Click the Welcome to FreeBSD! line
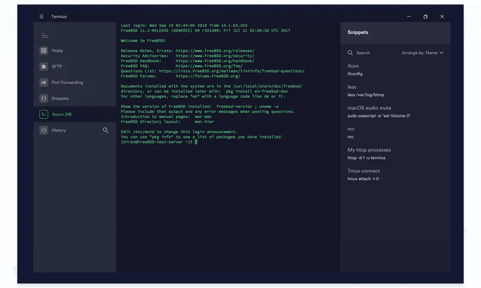Image resolution: width=481 pixels, height=288 pixels. pos(143,40)
